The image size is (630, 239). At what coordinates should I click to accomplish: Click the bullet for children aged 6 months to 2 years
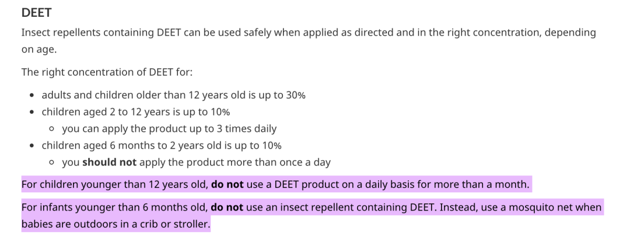(162, 145)
